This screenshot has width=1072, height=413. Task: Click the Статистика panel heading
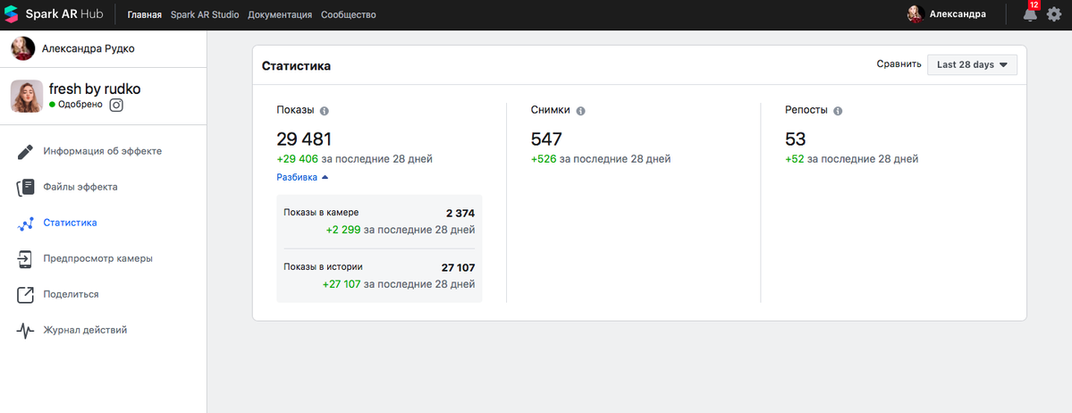tap(297, 65)
